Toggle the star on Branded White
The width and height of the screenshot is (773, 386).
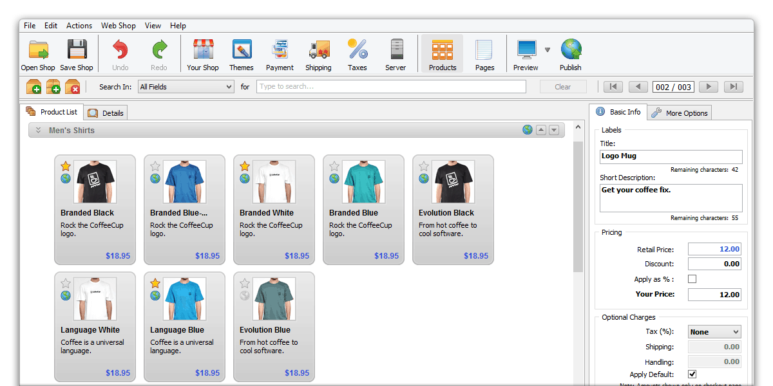[245, 166]
